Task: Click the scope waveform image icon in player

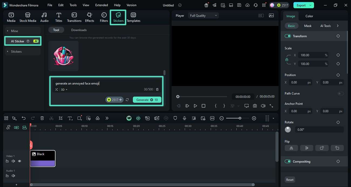Action: pyautogui.click(x=271, y=16)
